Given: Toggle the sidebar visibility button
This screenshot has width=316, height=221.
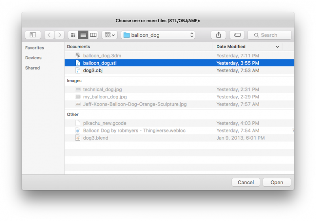Looking at the screenshot, I should click(33, 35).
